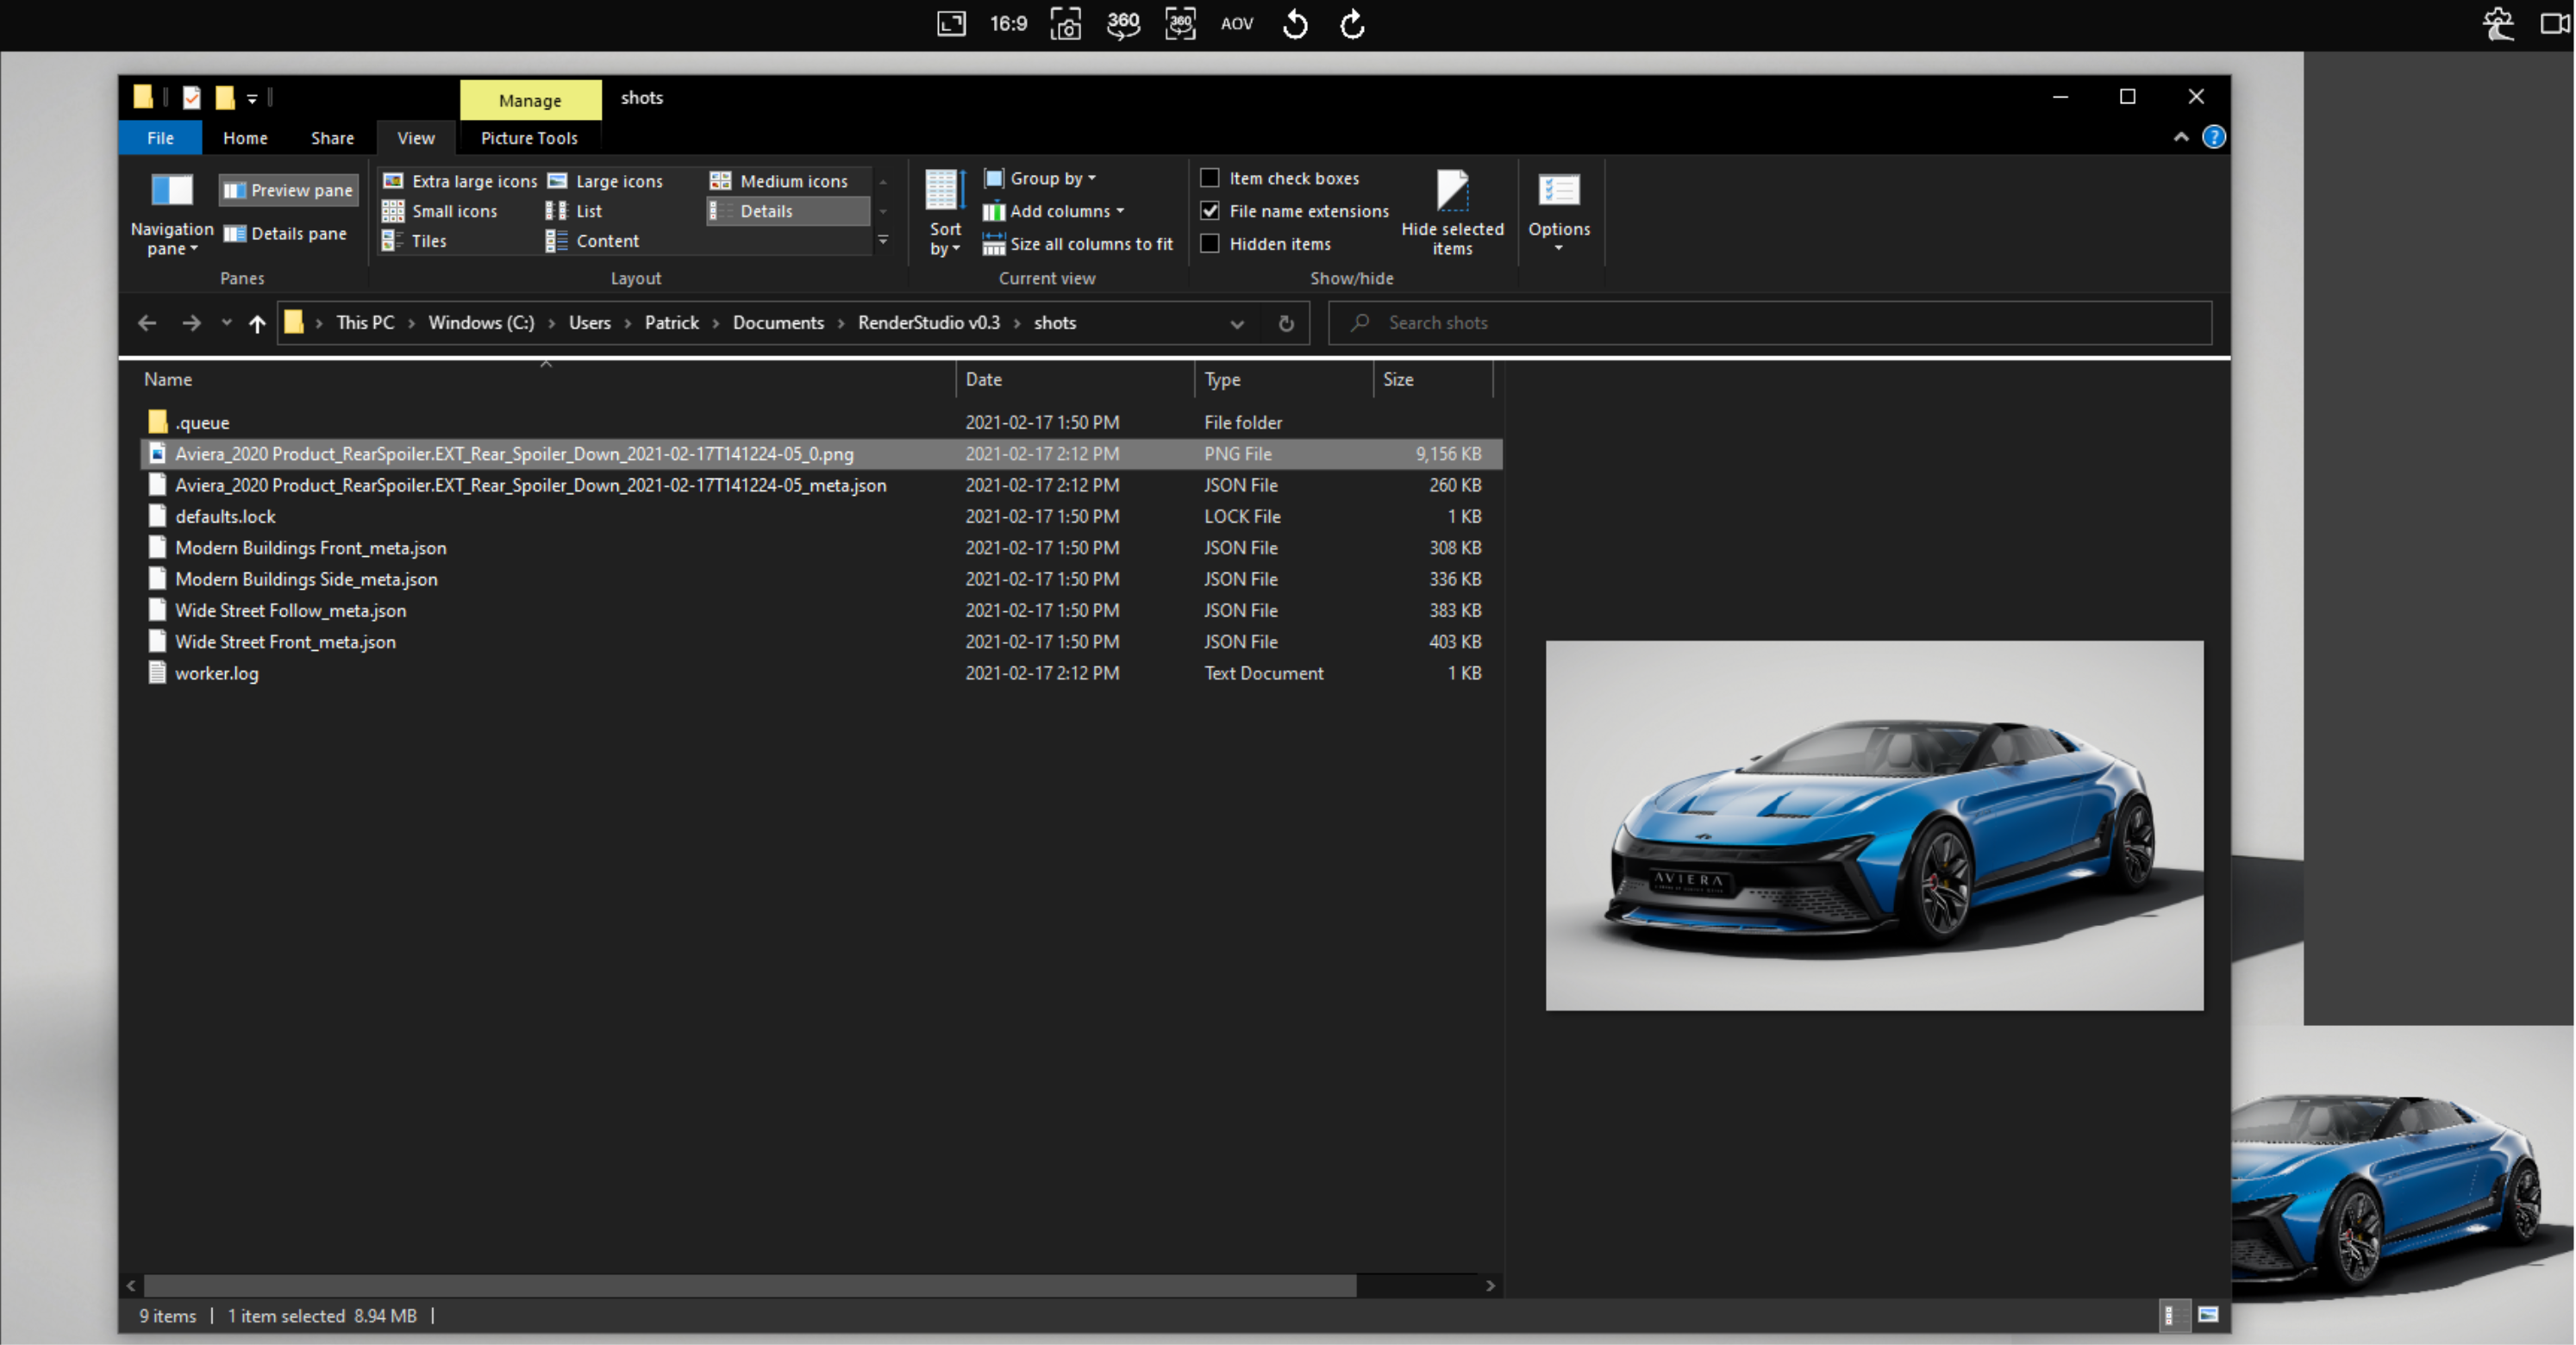
Task: Switch to the Home ribbon tab
Action: [x=245, y=138]
